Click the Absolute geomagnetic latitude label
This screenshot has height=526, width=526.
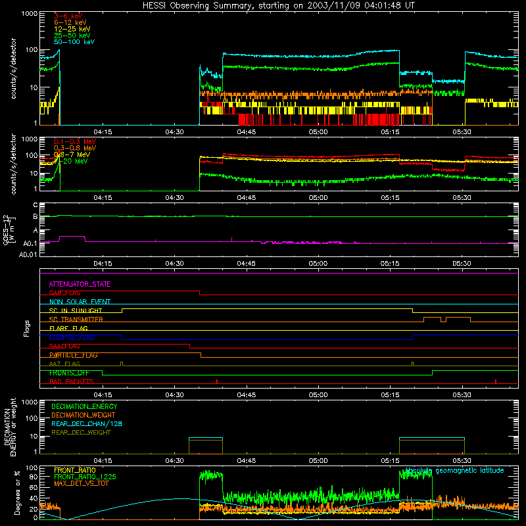454,470
